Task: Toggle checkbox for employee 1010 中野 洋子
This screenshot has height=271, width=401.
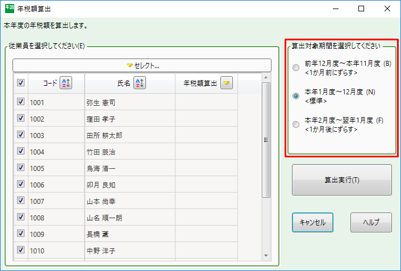Action: click(20, 250)
